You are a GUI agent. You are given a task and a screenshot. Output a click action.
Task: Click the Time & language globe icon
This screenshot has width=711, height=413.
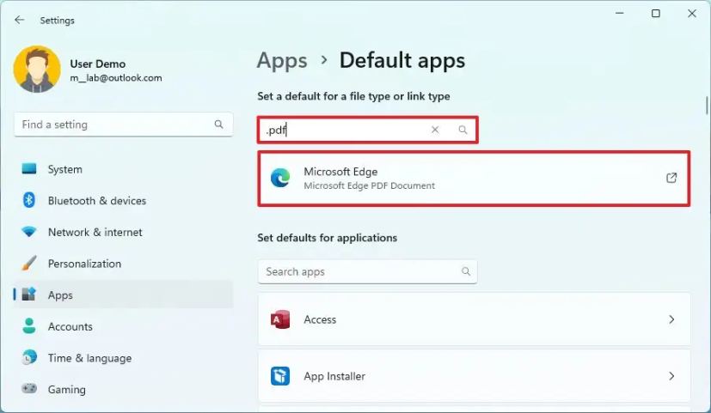pos(29,358)
